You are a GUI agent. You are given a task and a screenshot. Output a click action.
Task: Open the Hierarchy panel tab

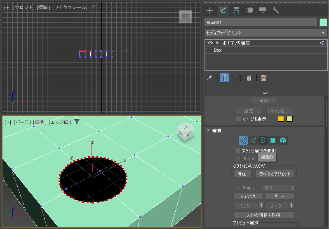pyautogui.click(x=236, y=10)
